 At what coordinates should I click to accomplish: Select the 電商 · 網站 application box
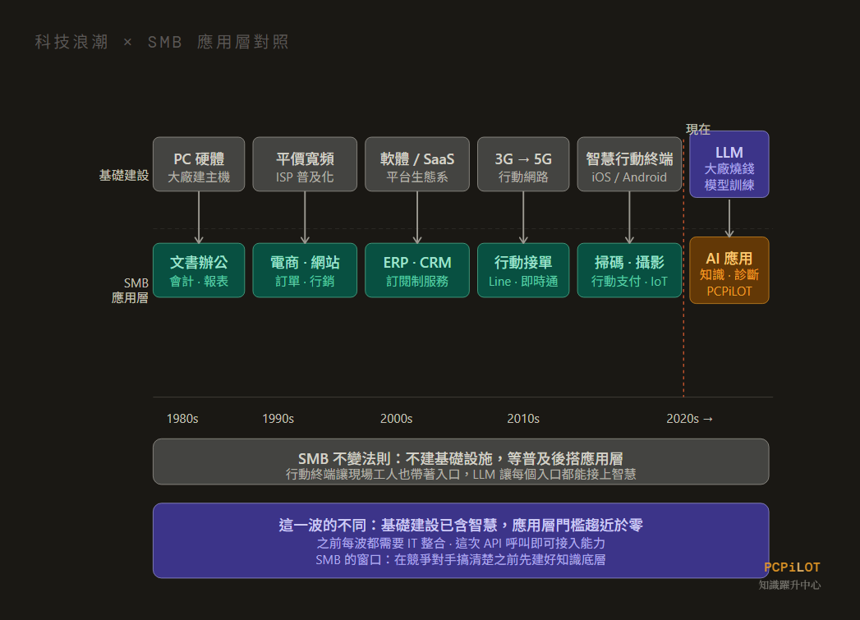point(305,270)
